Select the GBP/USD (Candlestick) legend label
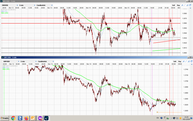 (x=10, y=66)
